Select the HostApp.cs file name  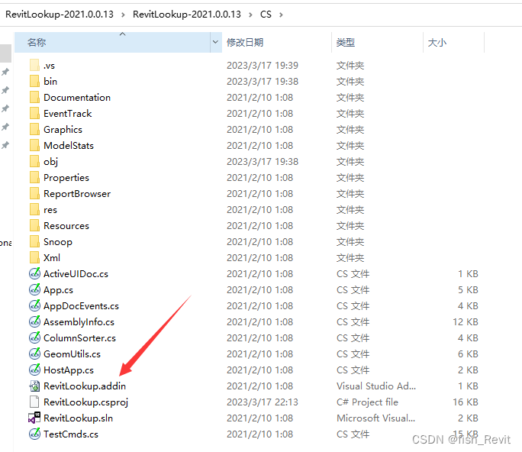69,370
